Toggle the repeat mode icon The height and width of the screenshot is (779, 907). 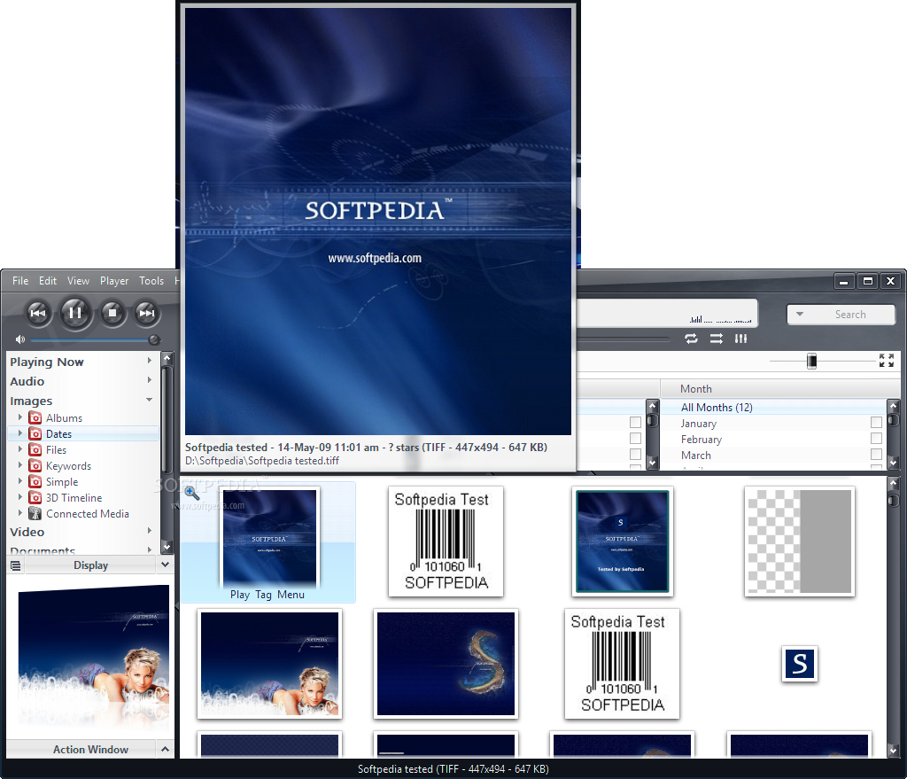pyautogui.click(x=691, y=339)
